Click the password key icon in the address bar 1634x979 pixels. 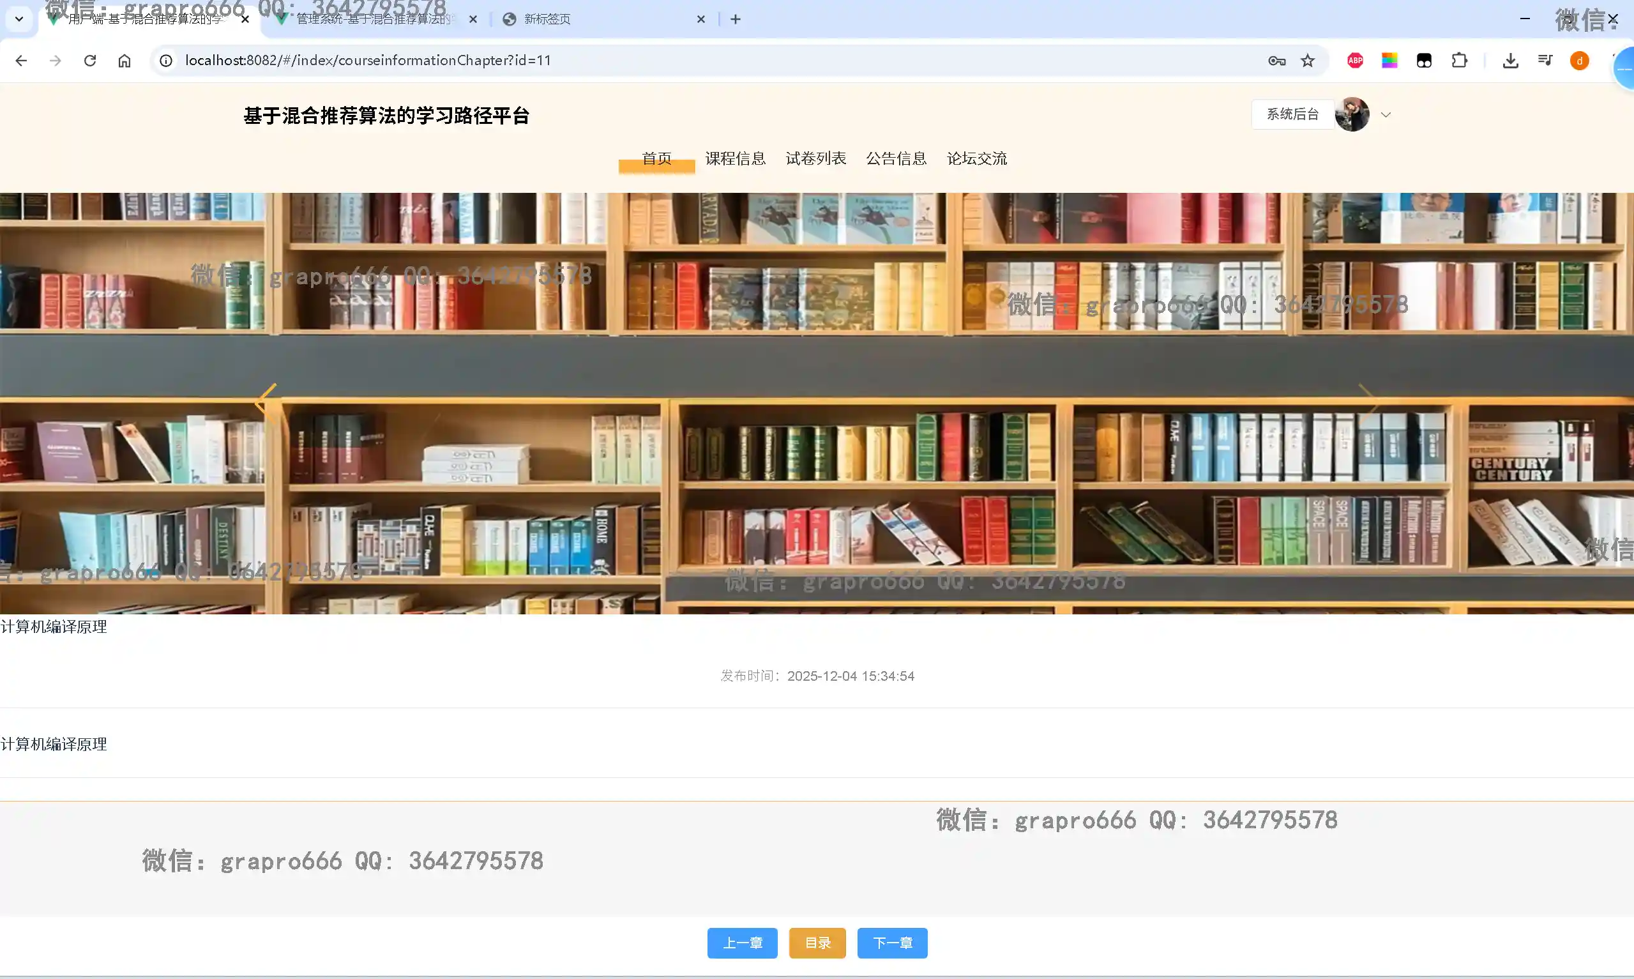pos(1276,61)
